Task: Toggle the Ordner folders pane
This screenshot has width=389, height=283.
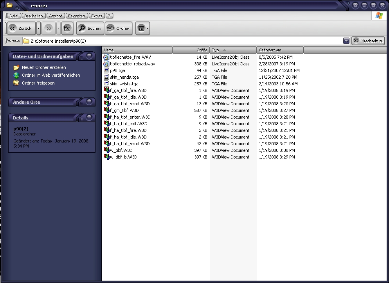Action: coord(118,28)
